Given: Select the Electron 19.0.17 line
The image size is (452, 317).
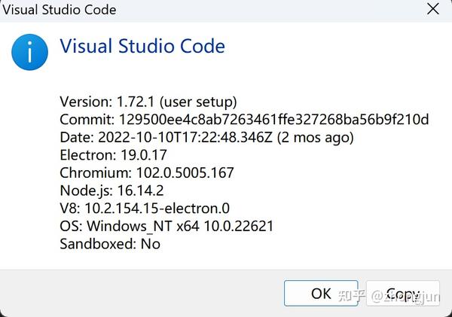Looking at the screenshot, I should point(113,155).
